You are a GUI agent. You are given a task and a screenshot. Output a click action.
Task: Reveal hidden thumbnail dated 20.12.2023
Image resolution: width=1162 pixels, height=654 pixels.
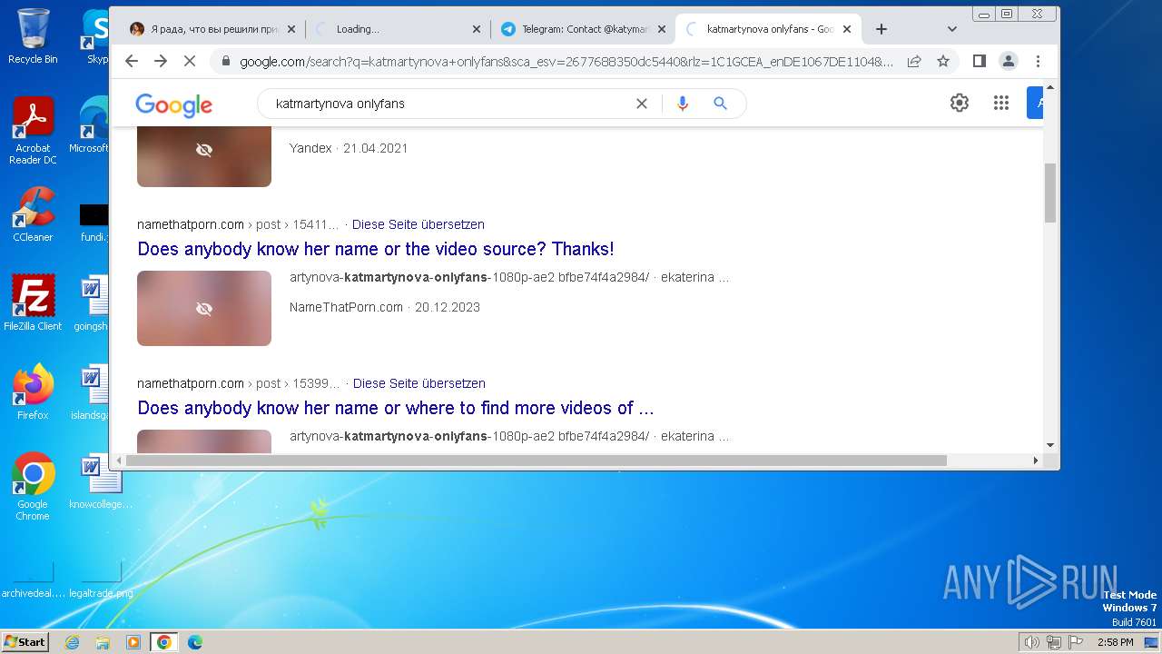(x=204, y=308)
